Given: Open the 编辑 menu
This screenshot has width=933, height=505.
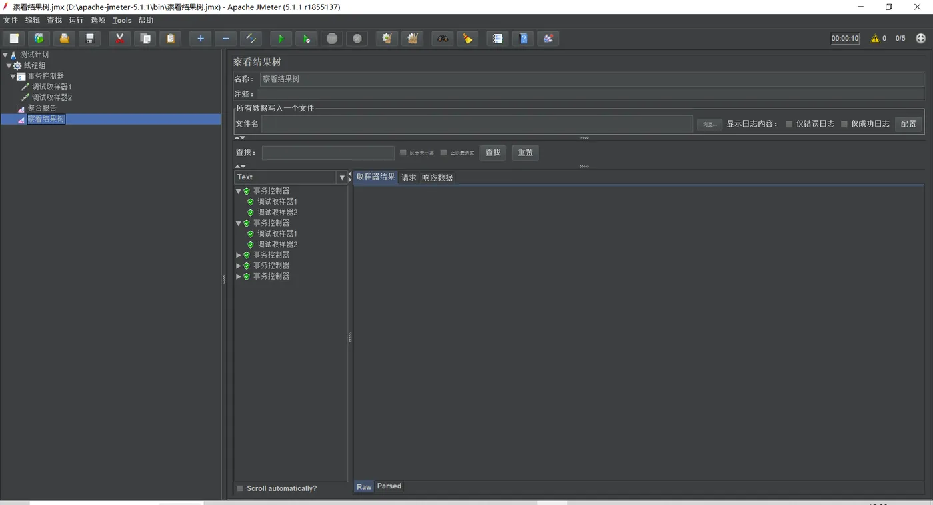Looking at the screenshot, I should 33,21.
